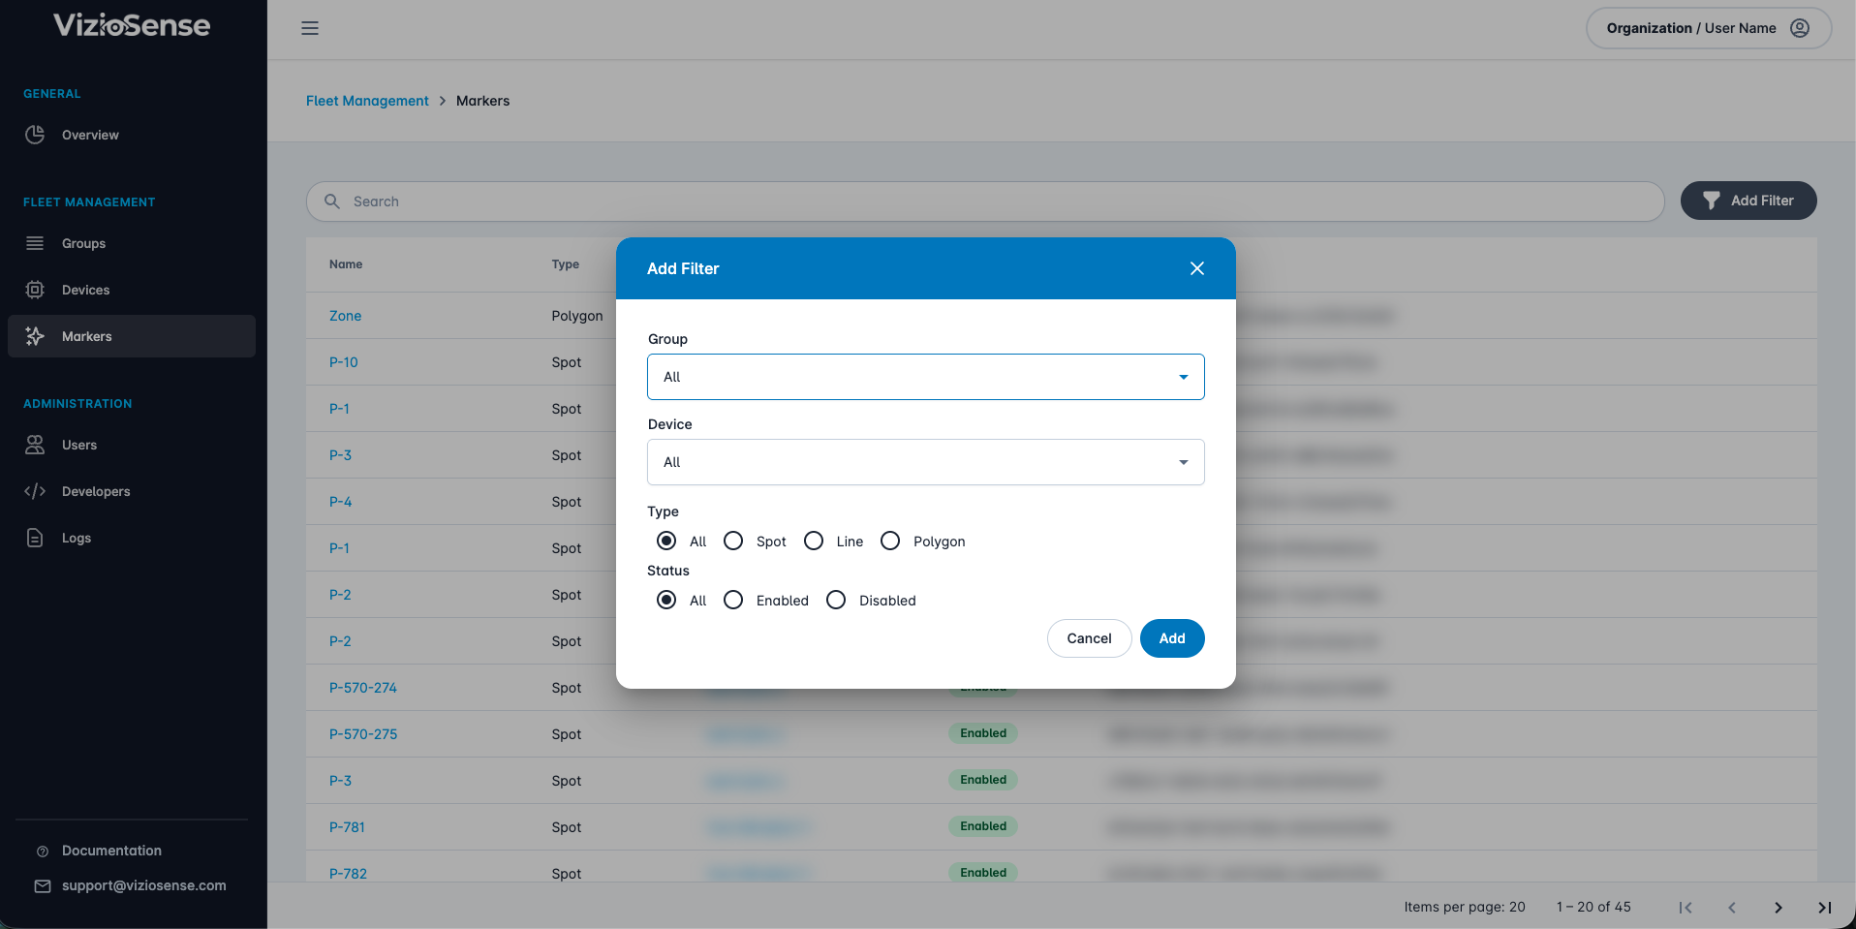Open marker Zone link

[x=345, y=316]
